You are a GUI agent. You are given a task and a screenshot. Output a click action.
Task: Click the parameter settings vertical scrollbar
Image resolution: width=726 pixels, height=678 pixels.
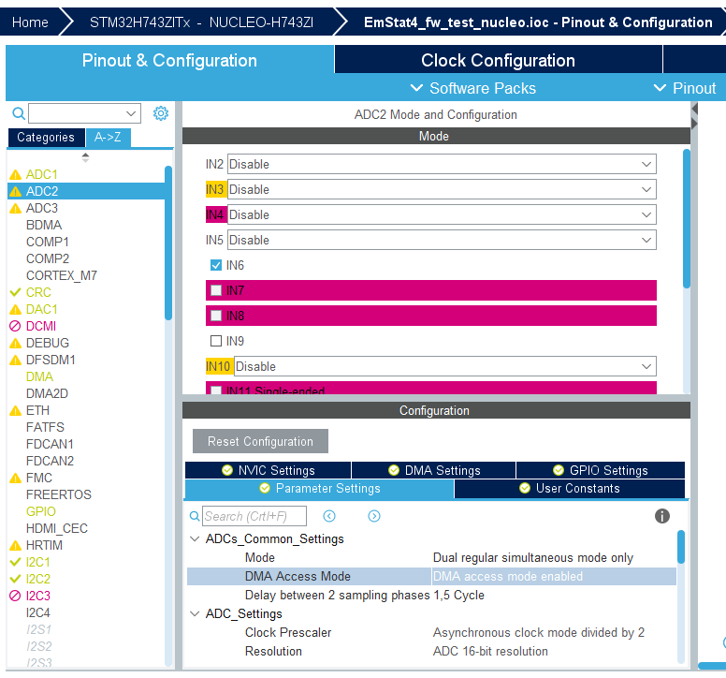click(x=681, y=547)
